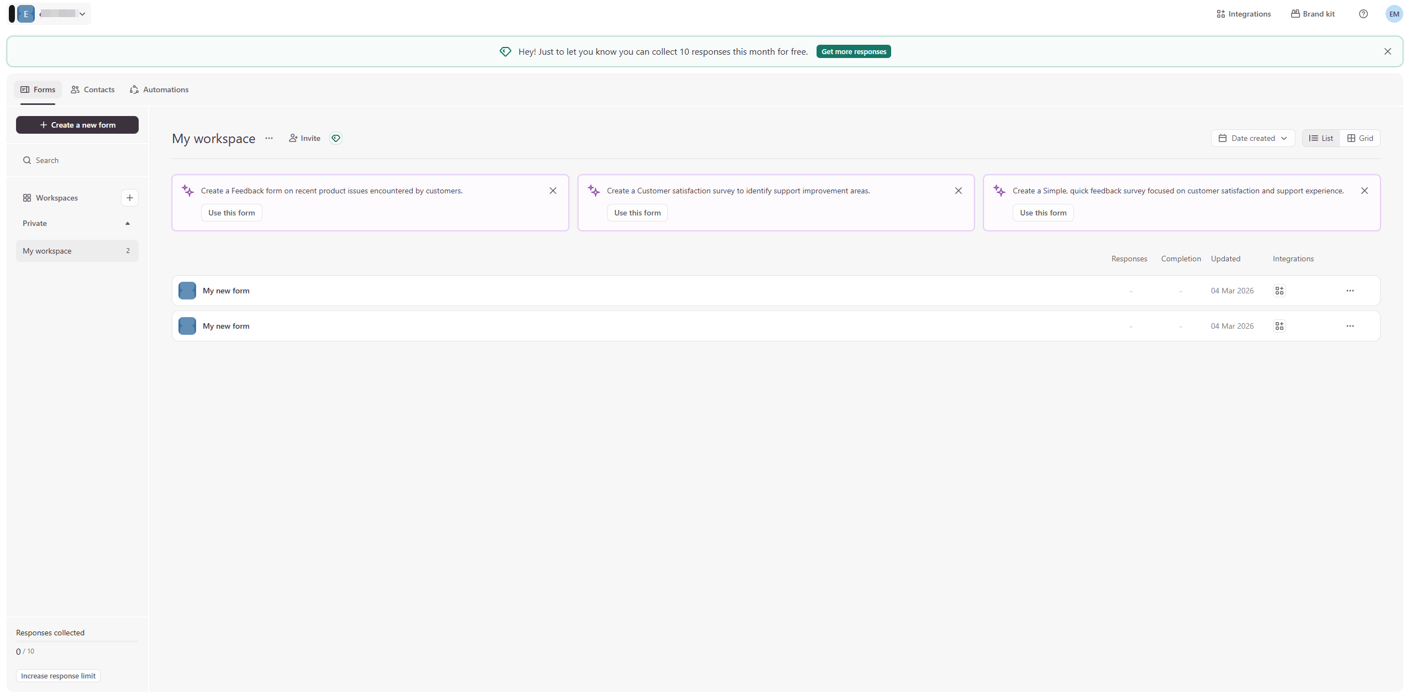Screen dimensions: 1411x700
Task: Open the Date created sort dropdown
Action: [x=1252, y=138]
